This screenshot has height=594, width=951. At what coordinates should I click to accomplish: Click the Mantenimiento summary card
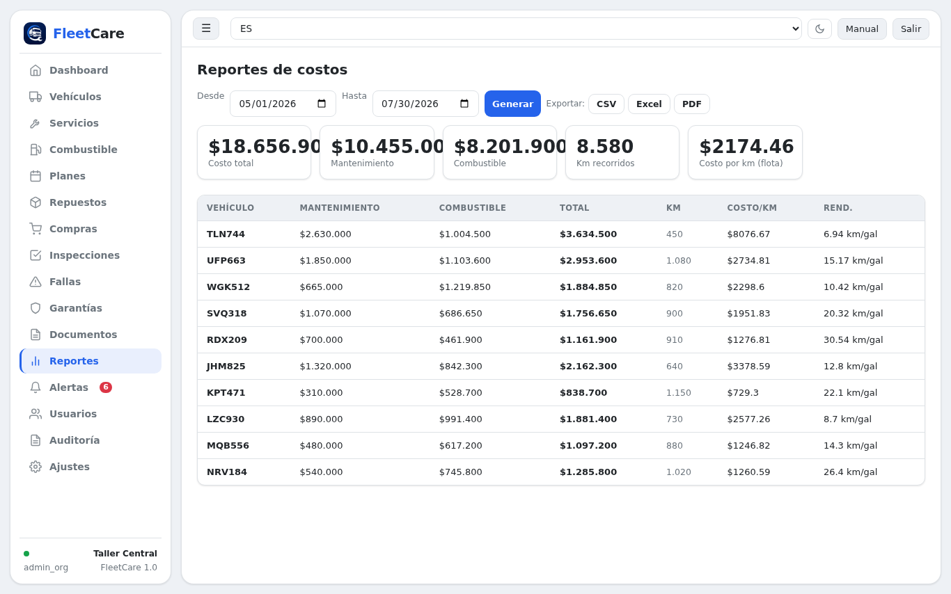(377, 152)
